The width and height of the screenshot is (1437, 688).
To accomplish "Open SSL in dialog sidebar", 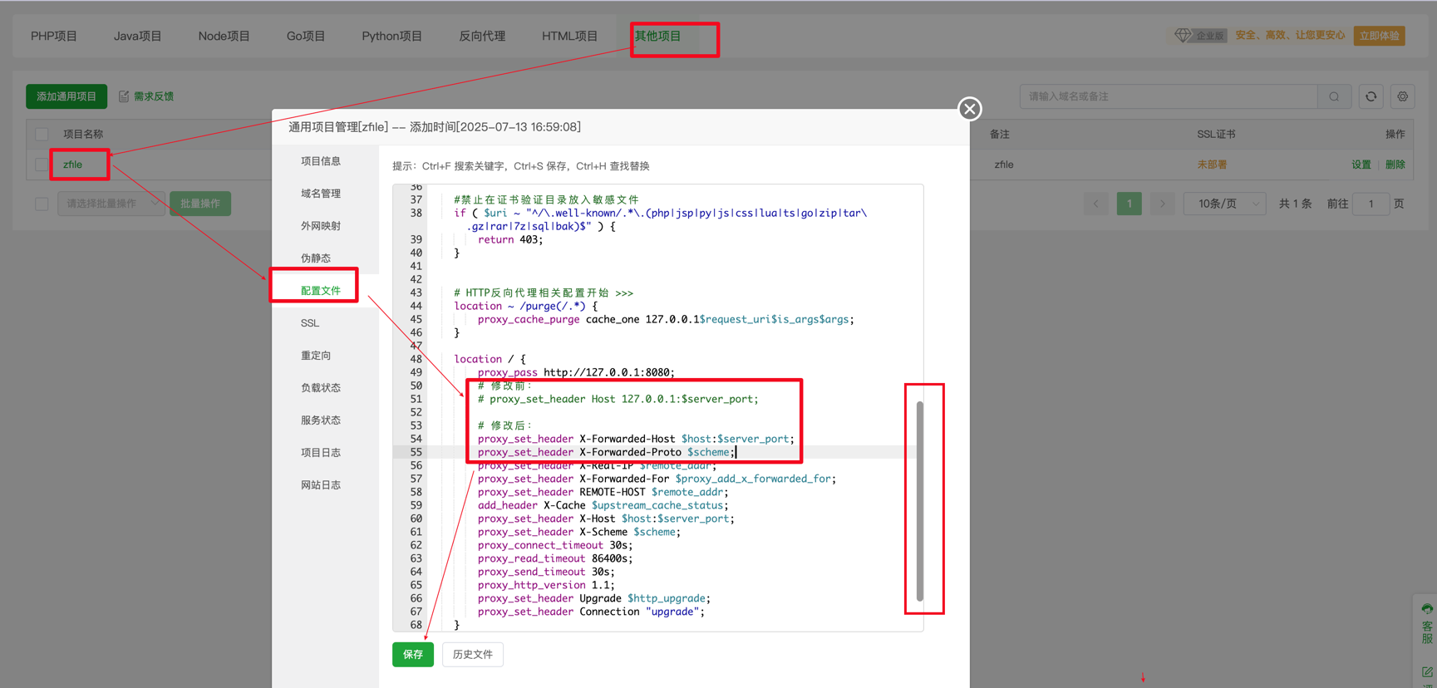I will pos(310,323).
